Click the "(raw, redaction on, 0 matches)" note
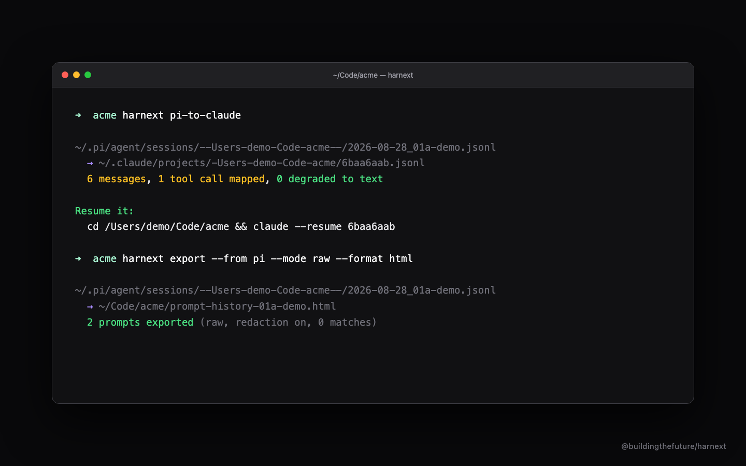746x466 pixels. click(x=289, y=323)
